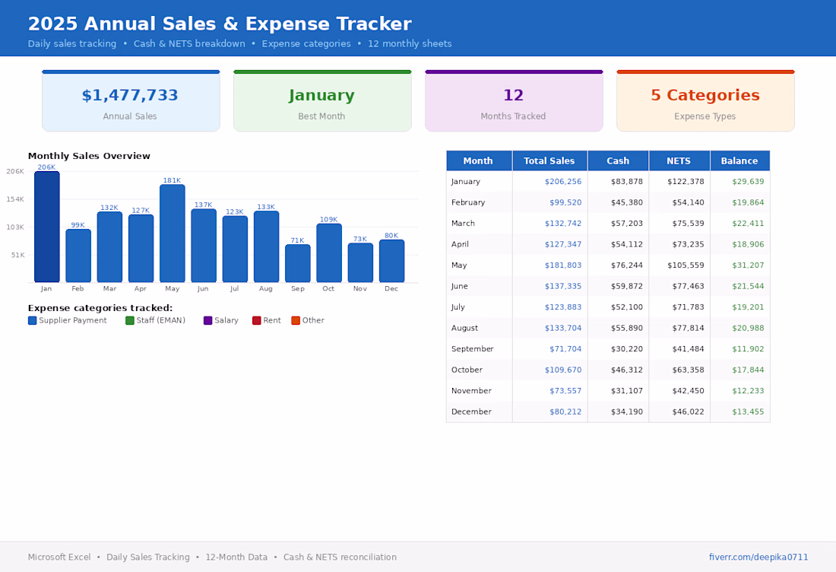This screenshot has height=572, width=836.
Task: Select the September bar labeled 71K
Action: tap(297, 263)
